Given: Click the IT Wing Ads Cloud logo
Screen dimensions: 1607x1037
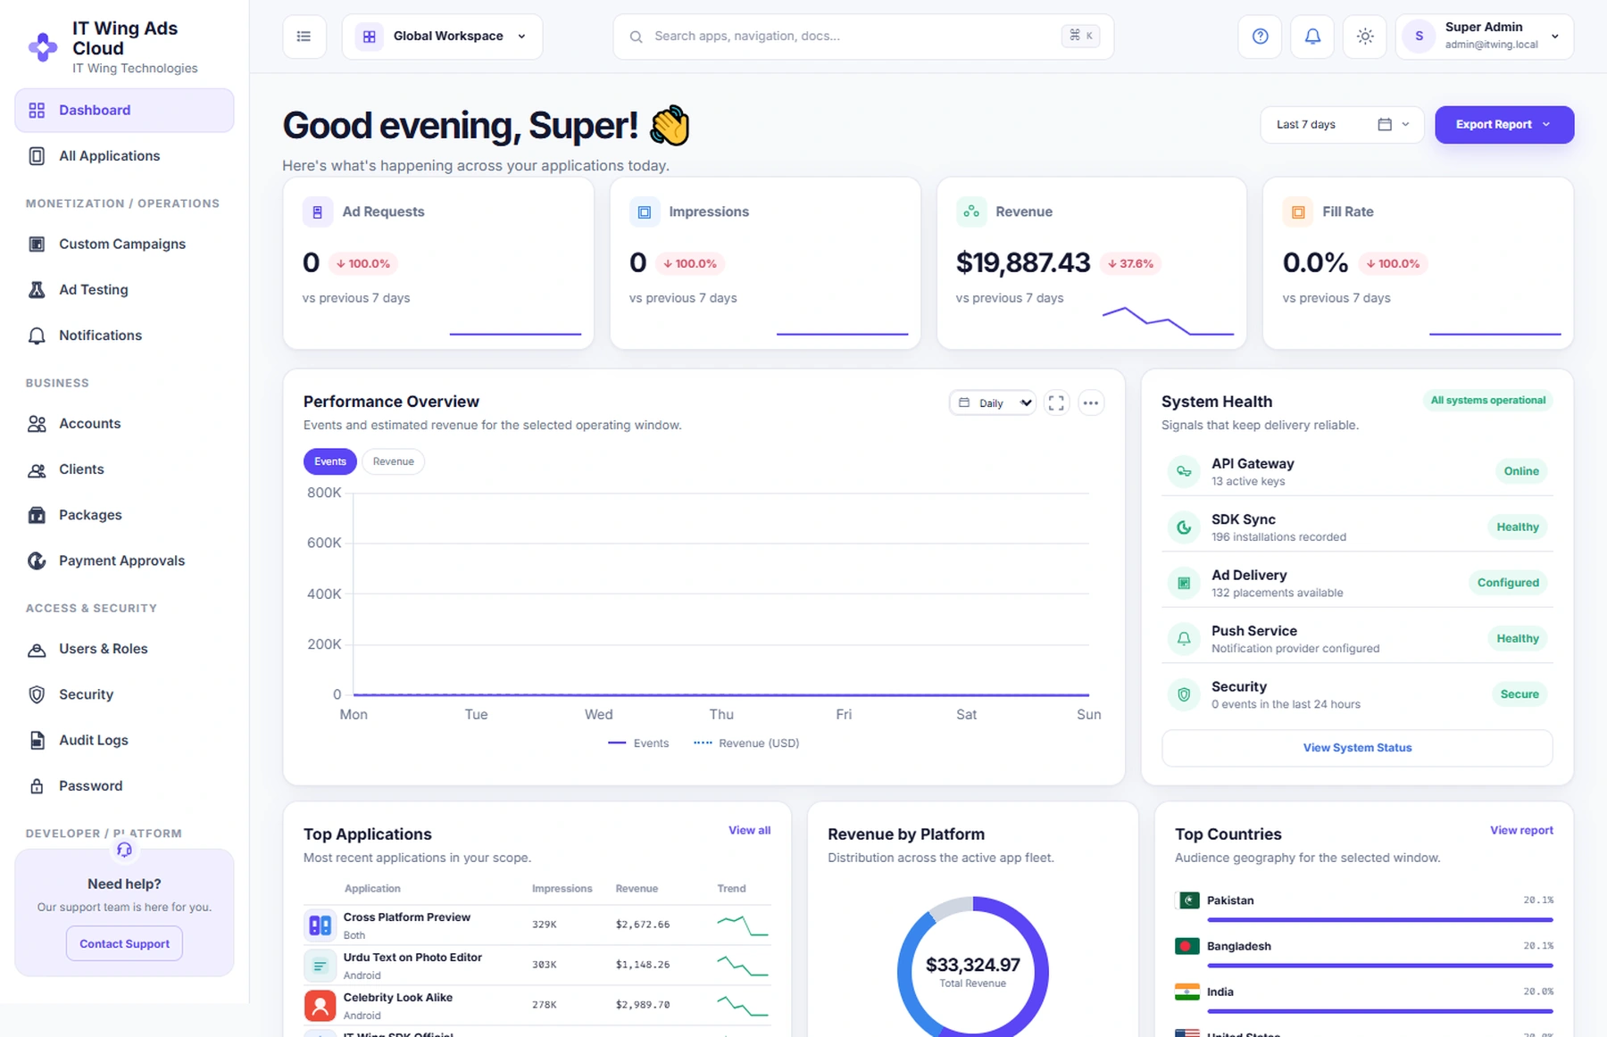Looking at the screenshot, I should [43, 46].
